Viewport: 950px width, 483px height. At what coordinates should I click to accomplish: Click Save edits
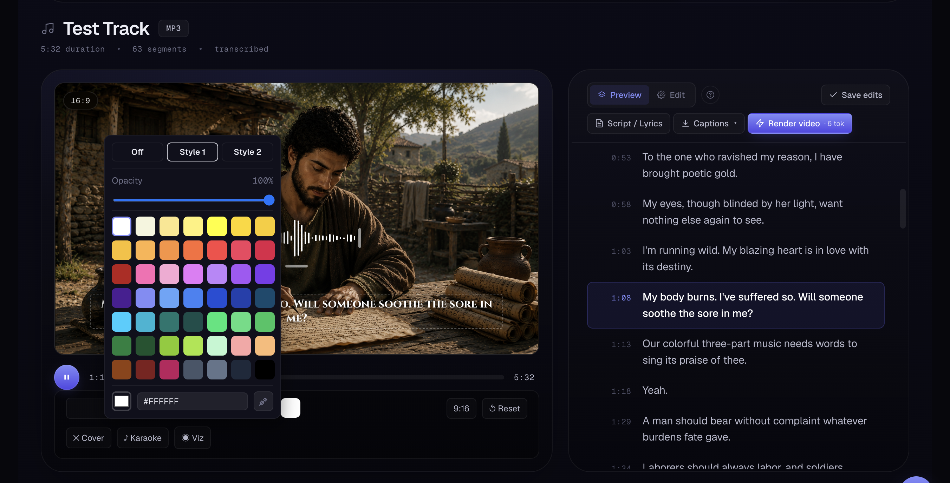[855, 95]
